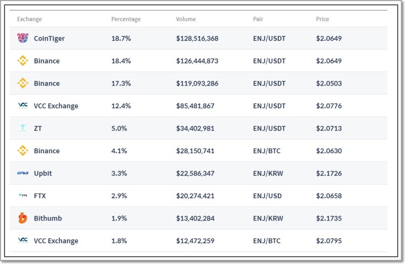Open VCC Exchange link in the $12,472,259 row
The image size is (405, 264).
(x=56, y=241)
